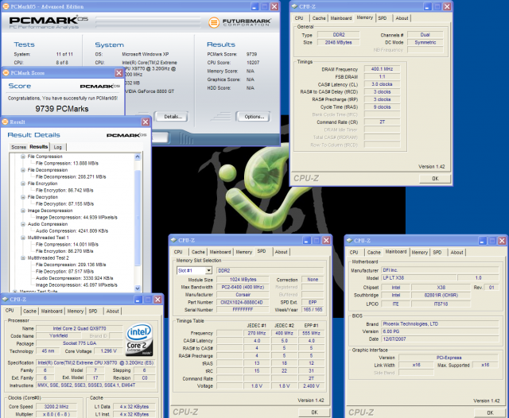Click the Options... button in PCMark05
Viewport: 509px width, 418px height.
(254, 117)
